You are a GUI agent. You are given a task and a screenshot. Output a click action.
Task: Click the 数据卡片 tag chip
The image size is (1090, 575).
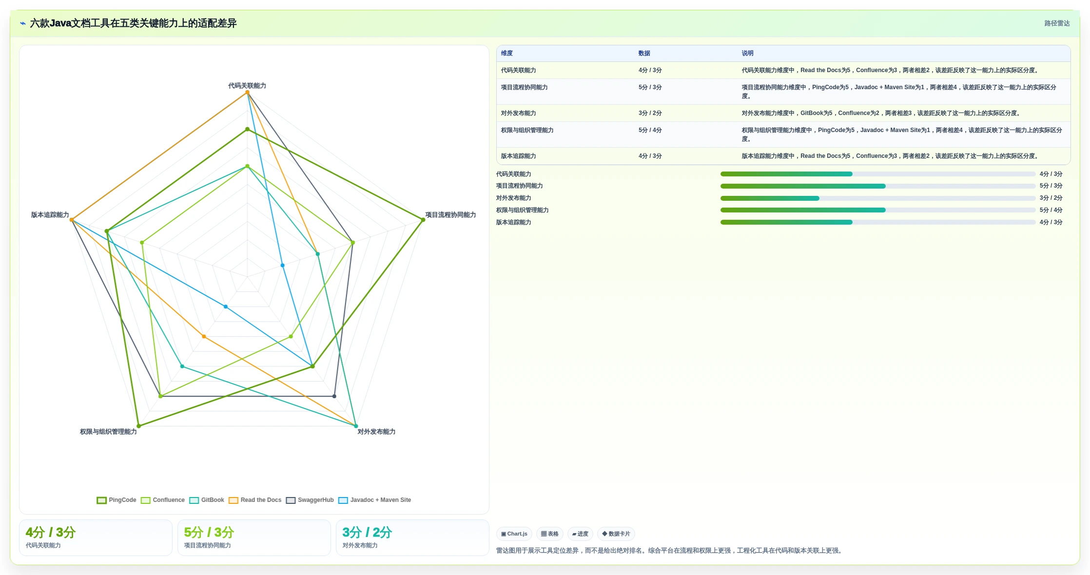point(616,534)
